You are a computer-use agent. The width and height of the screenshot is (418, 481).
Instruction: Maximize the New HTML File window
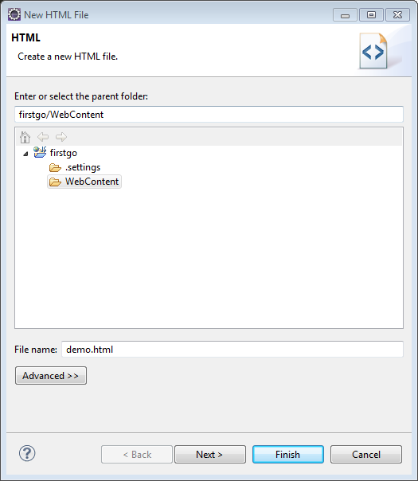[x=371, y=14]
